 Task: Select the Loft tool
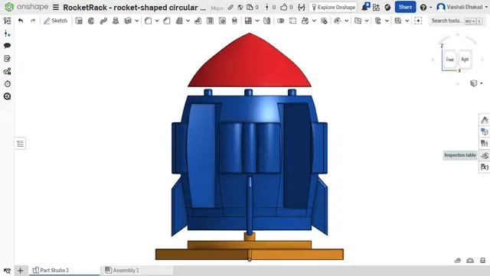point(116,21)
